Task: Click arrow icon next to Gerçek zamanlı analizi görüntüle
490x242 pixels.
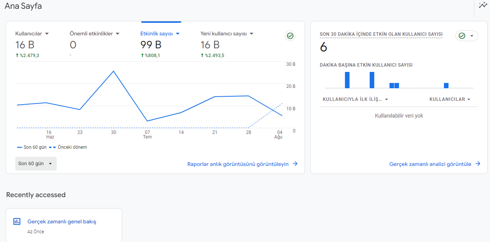Action: point(478,164)
